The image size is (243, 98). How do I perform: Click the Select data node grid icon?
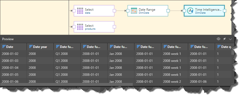point(80,11)
